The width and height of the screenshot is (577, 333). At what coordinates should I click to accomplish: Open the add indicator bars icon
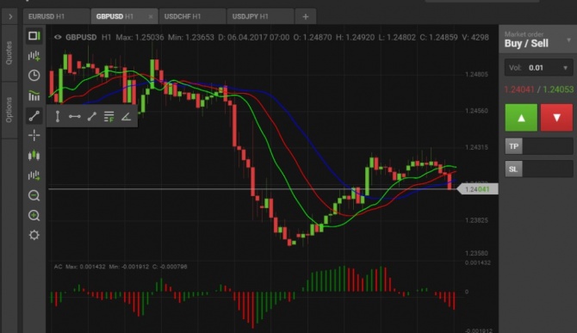coord(34,56)
